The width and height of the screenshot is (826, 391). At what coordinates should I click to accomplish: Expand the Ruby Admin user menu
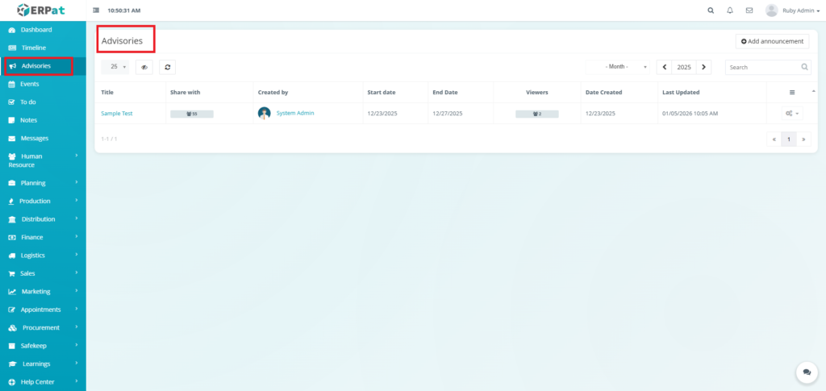(x=791, y=10)
